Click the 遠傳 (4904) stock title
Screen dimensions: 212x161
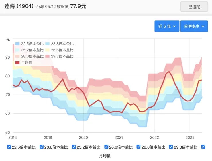[19, 6]
